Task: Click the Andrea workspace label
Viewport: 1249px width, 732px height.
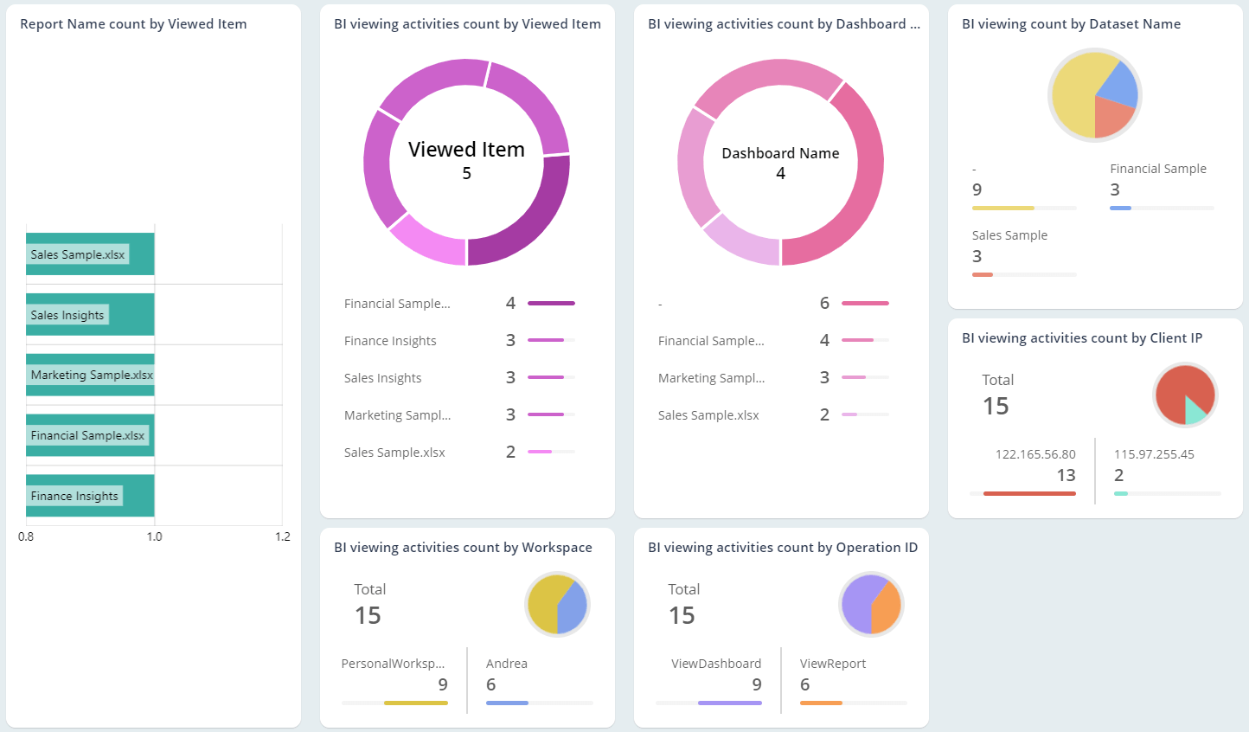Action: (506, 663)
